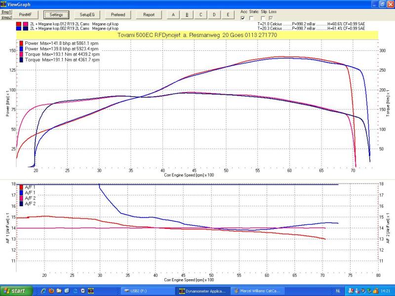This screenshot has width=395, height=296.
Task: Click the red swatch for the first run
Action: [x=18, y=23]
